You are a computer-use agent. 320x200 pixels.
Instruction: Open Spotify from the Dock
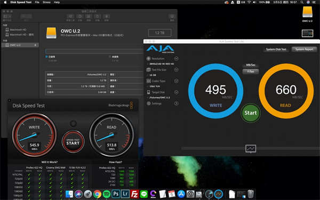tap(107, 194)
